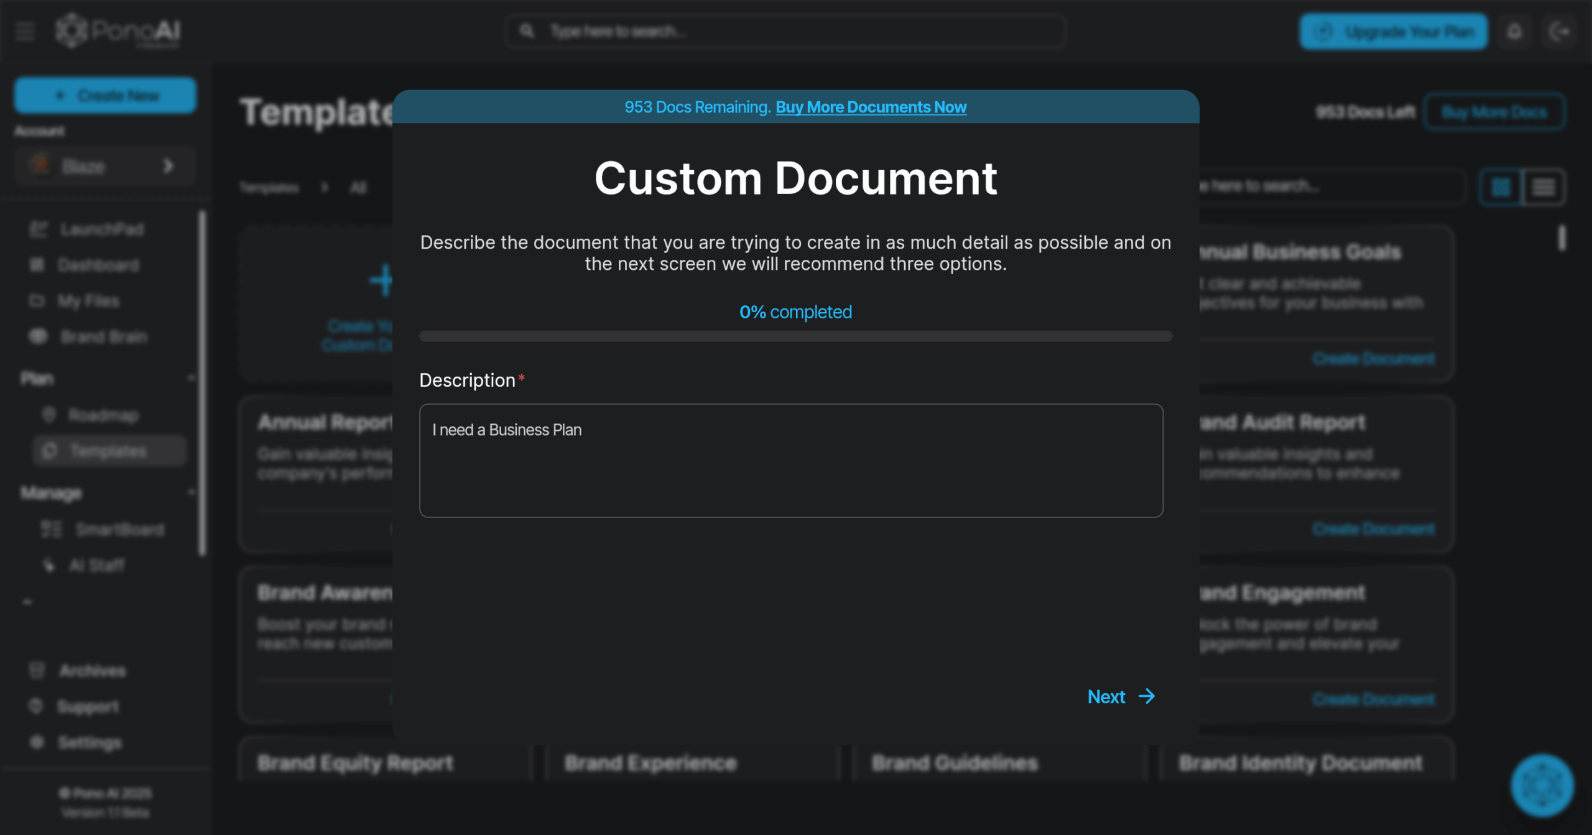Viewport: 1592px width, 835px height.
Task: Click the Support icon in the sidebar
Action: [35, 706]
